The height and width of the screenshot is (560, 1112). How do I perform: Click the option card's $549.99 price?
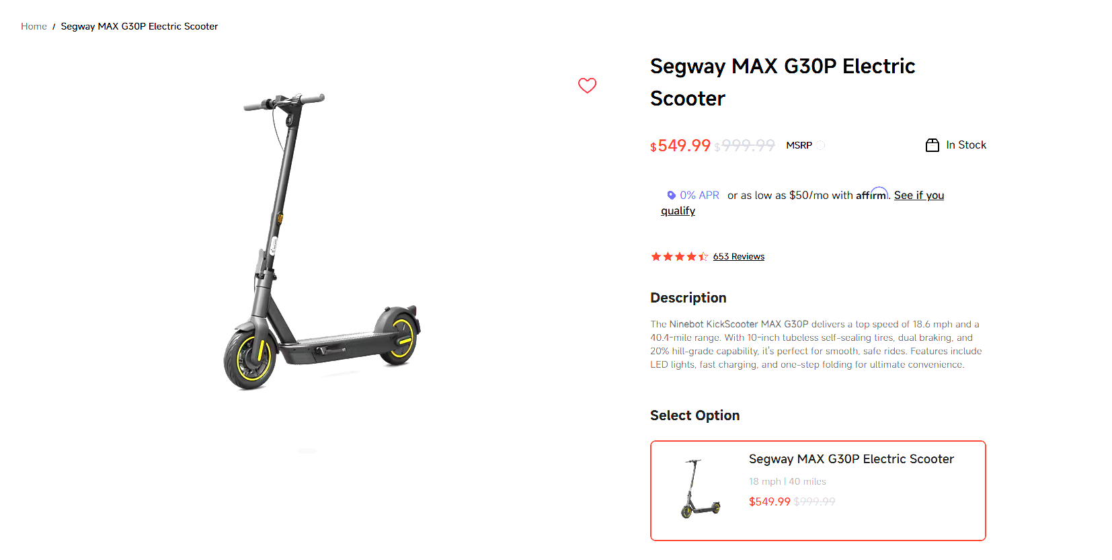[x=769, y=502]
